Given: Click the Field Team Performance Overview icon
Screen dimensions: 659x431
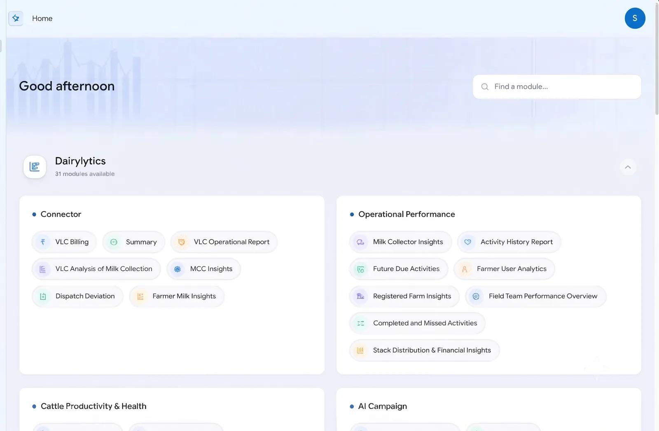Looking at the screenshot, I should coord(476,296).
